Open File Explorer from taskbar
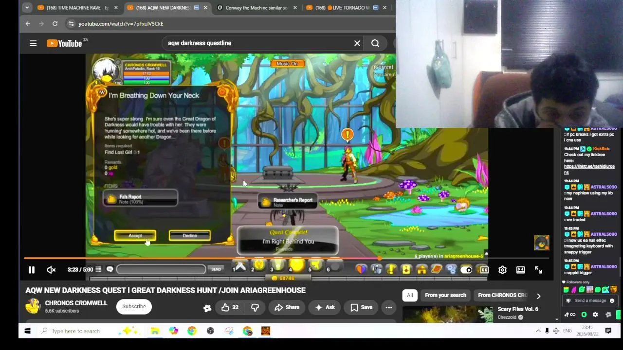This screenshot has height=350, width=623. (155, 331)
